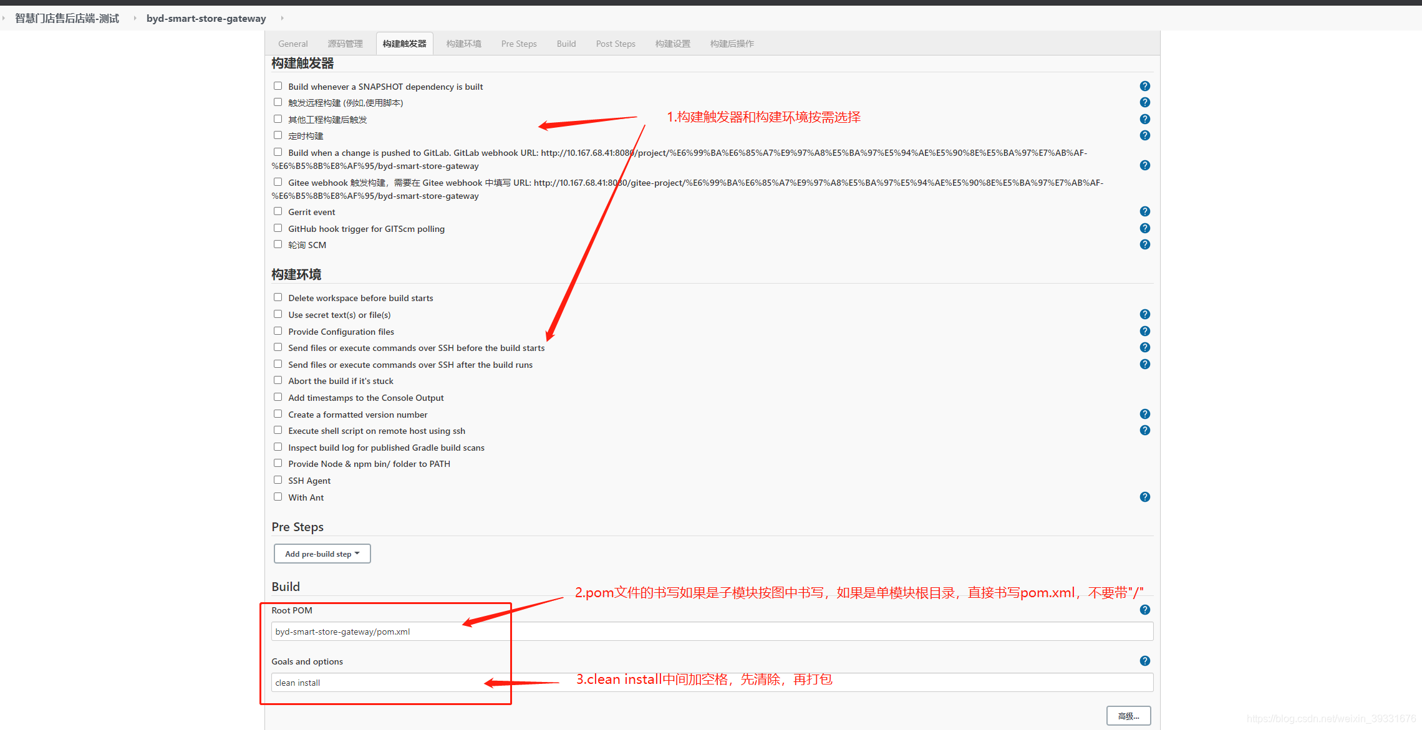
Task: Switch to the Post Steps tab
Action: click(x=615, y=44)
